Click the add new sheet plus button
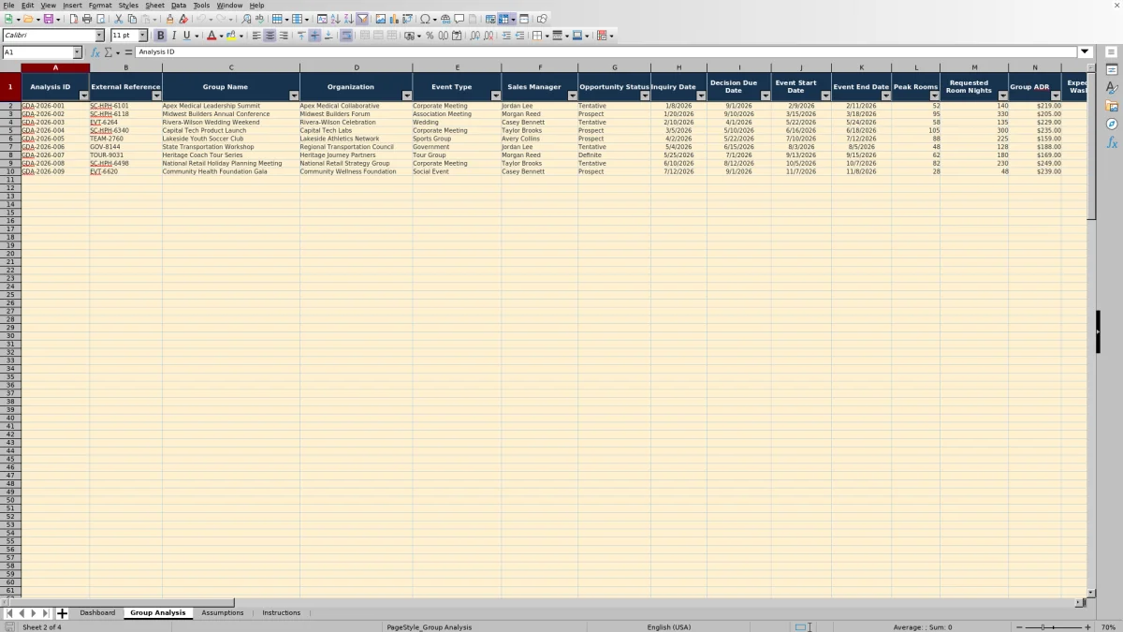Image resolution: width=1123 pixels, height=632 pixels. [x=62, y=613]
